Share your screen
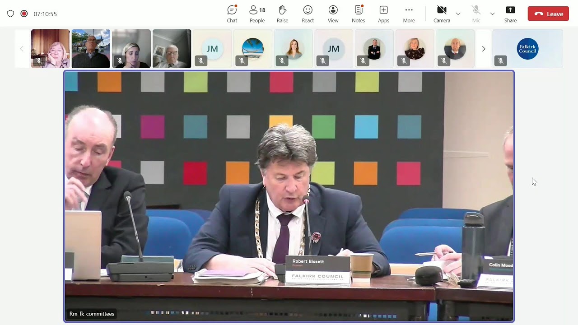The height and width of the screenshot is (325, 578). point(510,14)
